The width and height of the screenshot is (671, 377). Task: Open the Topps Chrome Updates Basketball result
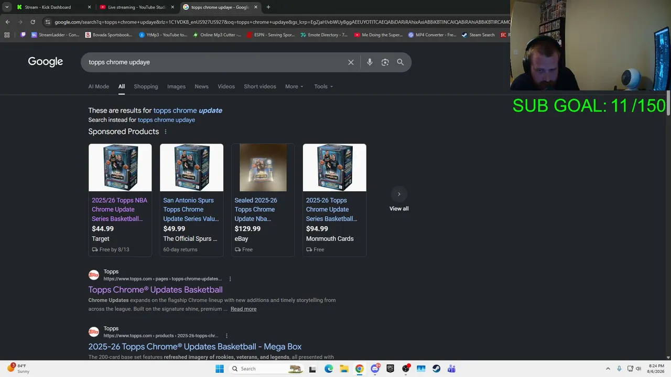tap(155, 290)
